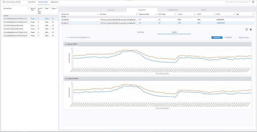The width and height of the screenshot is (257, 132).
Task: Open Service Name column filter dropdown
Action: pyautogui.click(x=29, y=8)
